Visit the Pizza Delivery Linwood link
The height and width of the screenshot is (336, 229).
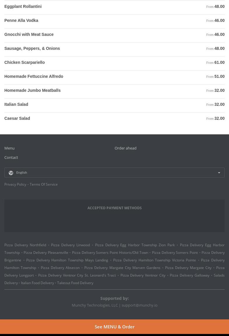70,245
